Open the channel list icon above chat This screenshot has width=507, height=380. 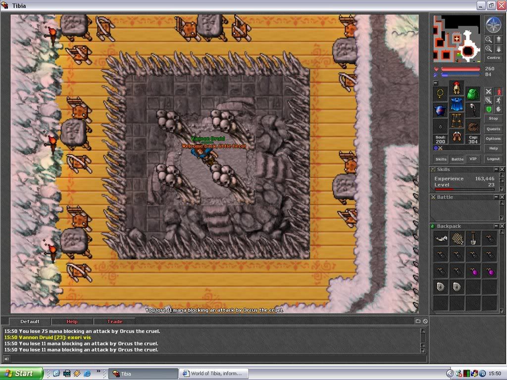point(418,321)
